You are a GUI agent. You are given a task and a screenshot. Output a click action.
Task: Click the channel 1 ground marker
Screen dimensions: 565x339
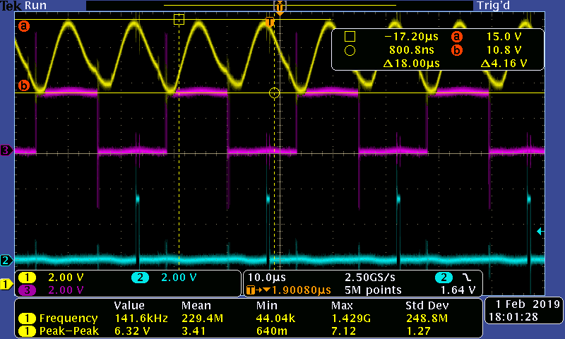coord(6,284)
